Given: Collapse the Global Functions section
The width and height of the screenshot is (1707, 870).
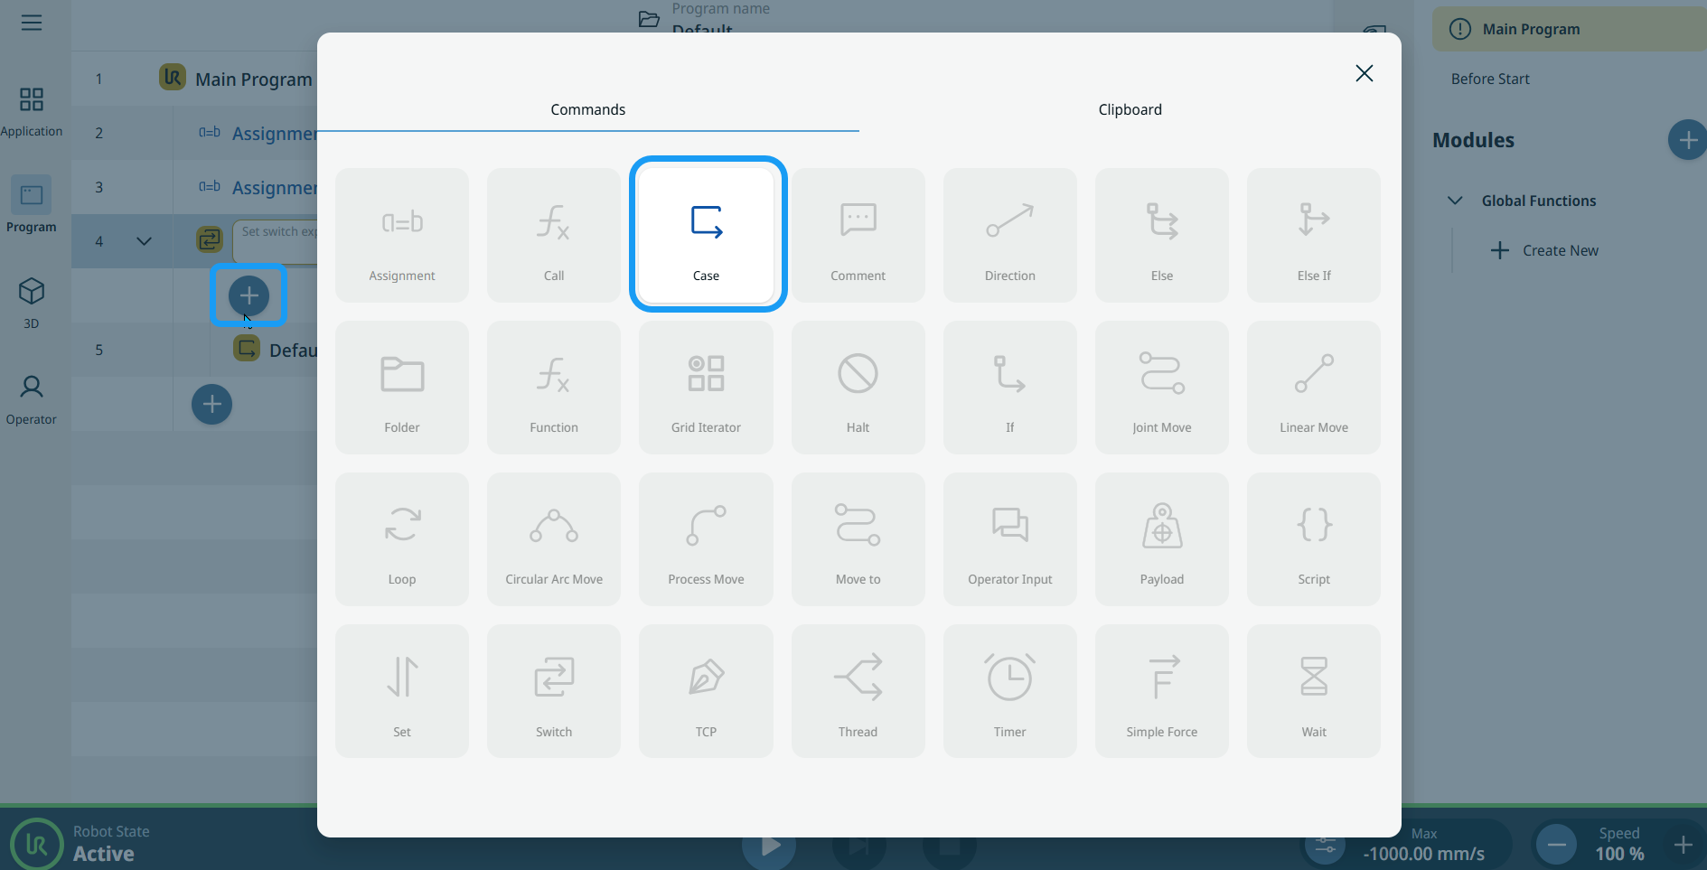Looking at the screenshot, I should 1455,201.
